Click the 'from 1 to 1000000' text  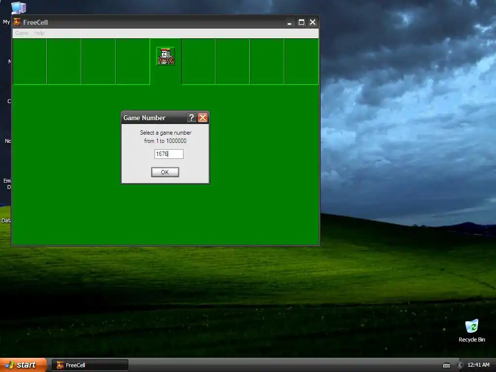[165, 141]
